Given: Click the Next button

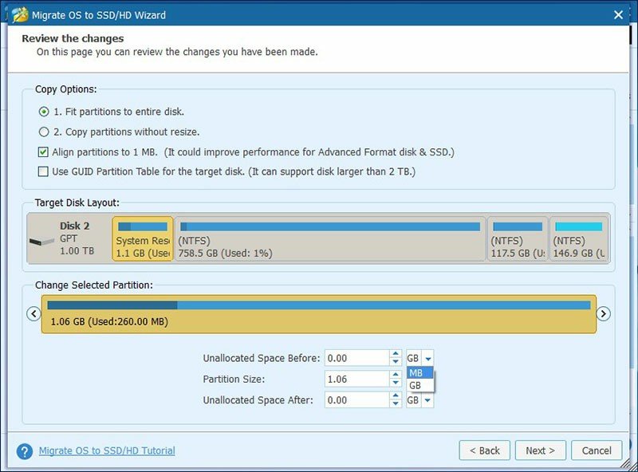Looking at the screenshot, I should pyautogui.click(x=540, y=450).
